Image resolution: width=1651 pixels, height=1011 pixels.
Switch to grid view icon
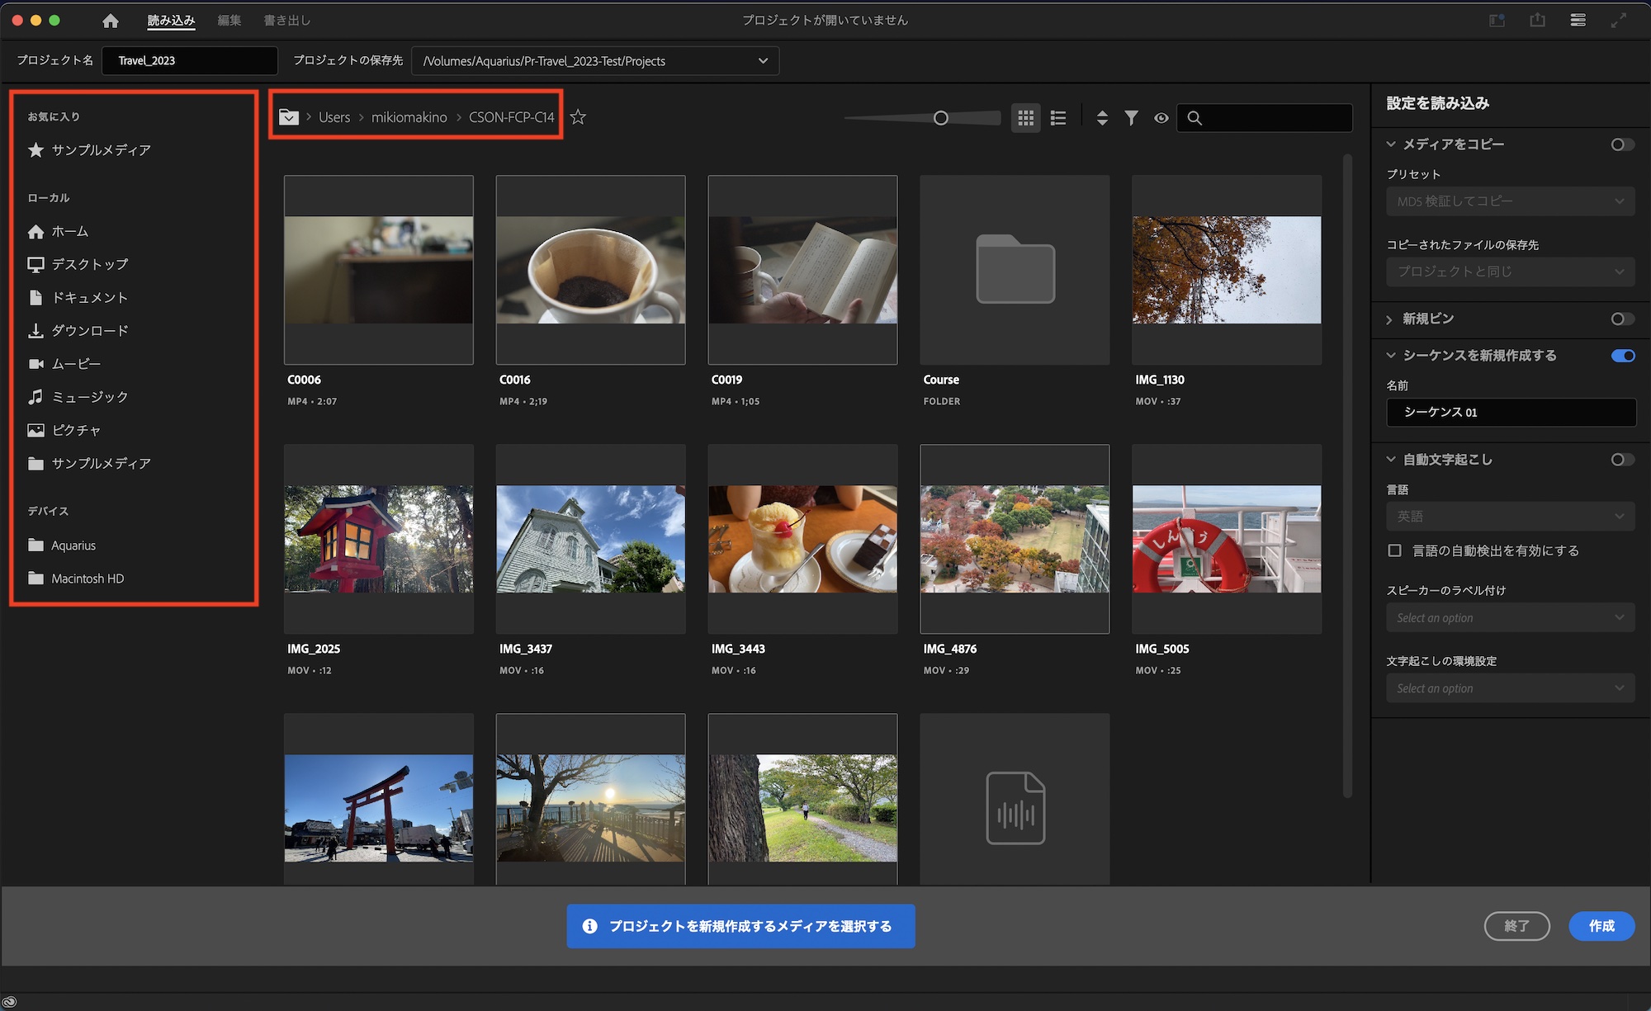tap(1025, 118)
